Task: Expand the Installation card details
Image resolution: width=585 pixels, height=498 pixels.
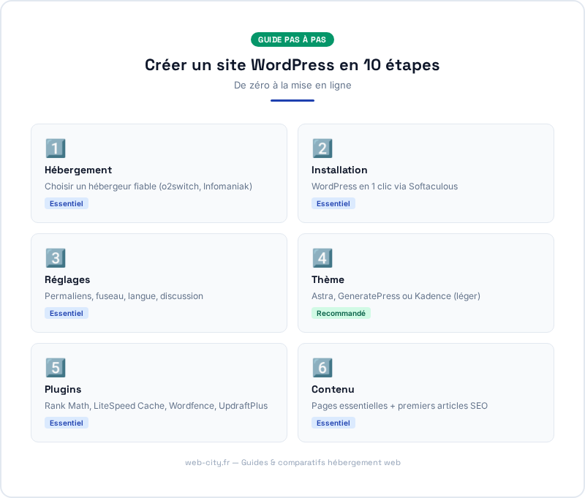Action: [426, 173]
